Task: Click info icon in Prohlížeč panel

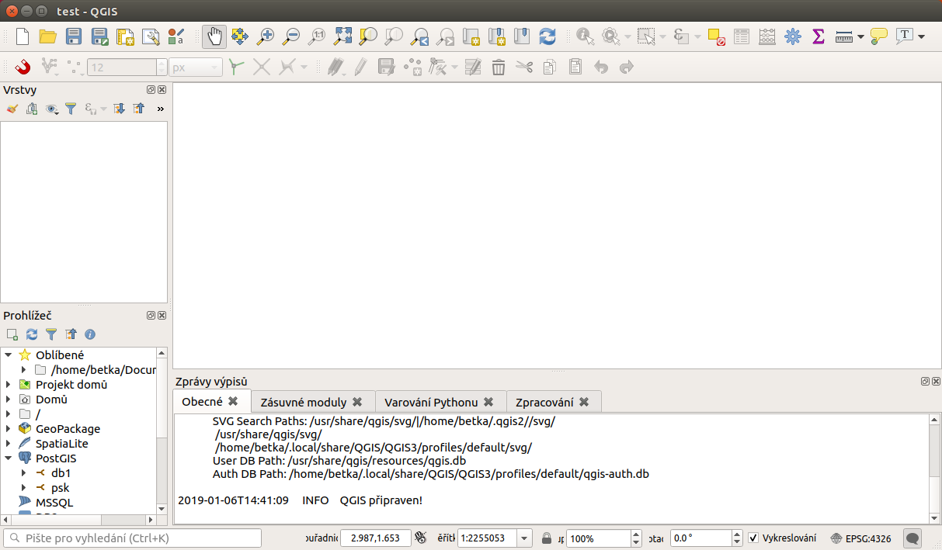Action: pos(90,334)
